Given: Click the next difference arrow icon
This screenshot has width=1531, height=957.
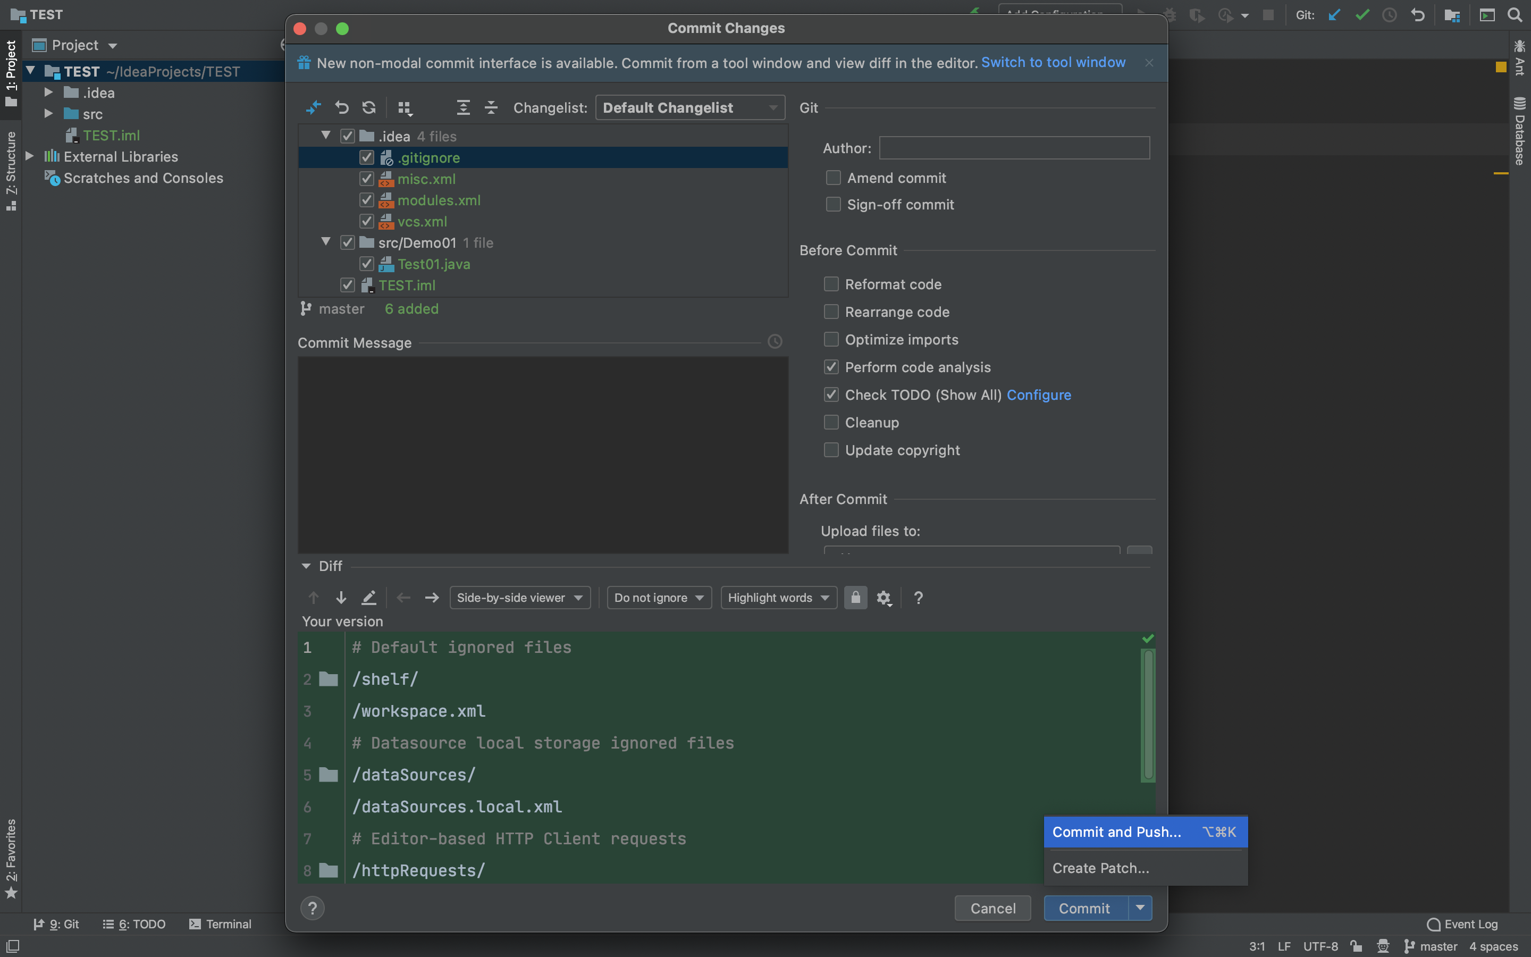Looking at the screenshot, I should point(340,598).
